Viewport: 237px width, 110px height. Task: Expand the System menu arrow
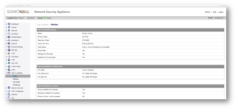6,27
